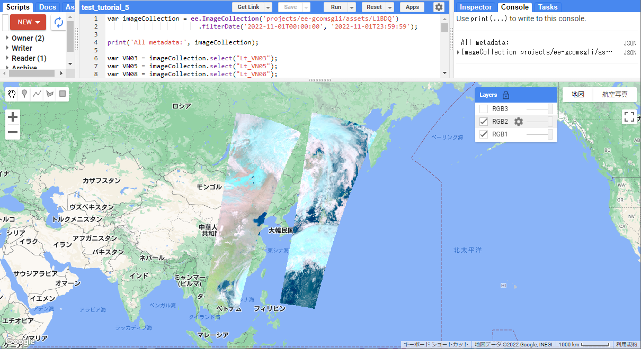Image resolution: width=641 pixels, height=349 pixels.
Task: Toggle fullscreen map view
Action: [629, 117]
